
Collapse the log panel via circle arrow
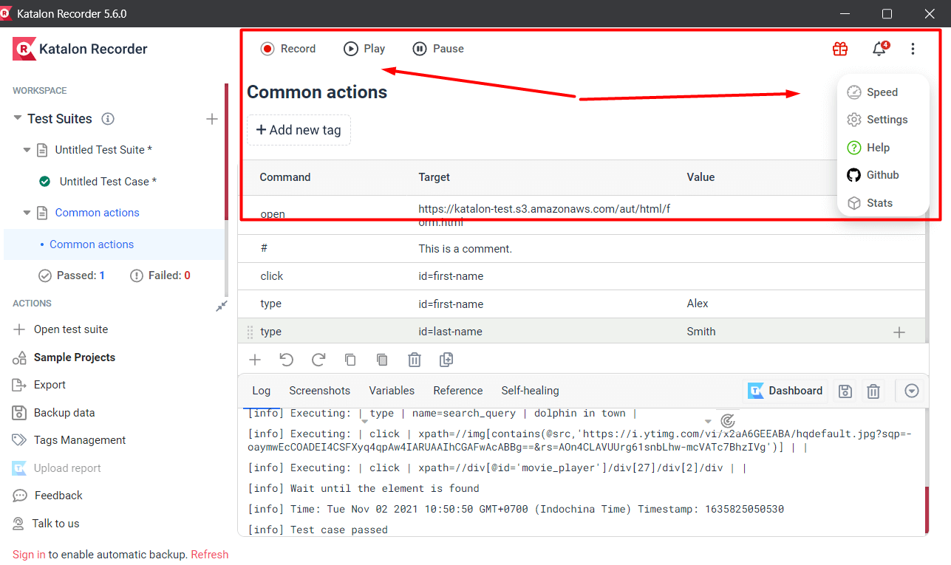[x=911, y=391]
